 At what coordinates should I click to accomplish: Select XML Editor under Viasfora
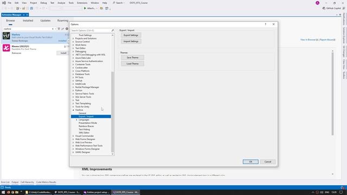click(84, 133)
